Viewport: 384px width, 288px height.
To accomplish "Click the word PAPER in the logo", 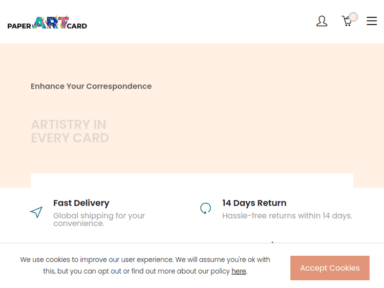I will pyautogui.click(x=19, y=26).
